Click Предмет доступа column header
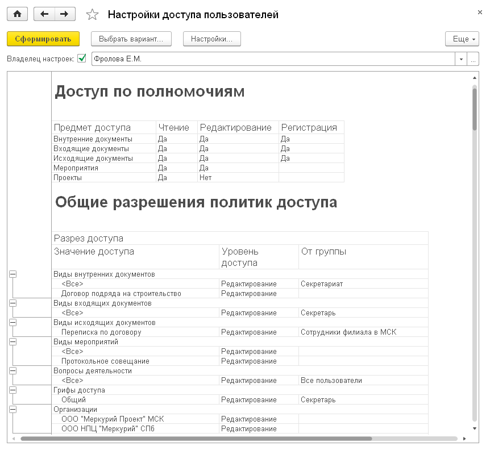Image resolution: width=490 pixels, height=450 pixels. [104, 127]
